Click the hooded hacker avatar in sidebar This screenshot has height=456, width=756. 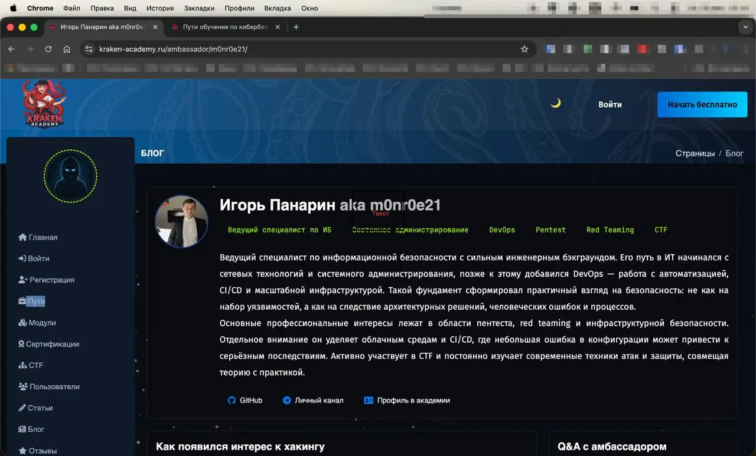click(70, 176)
